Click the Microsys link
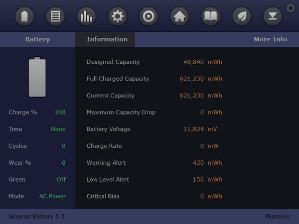Screen dimensions: 299x224 click(x=276, y=217)
